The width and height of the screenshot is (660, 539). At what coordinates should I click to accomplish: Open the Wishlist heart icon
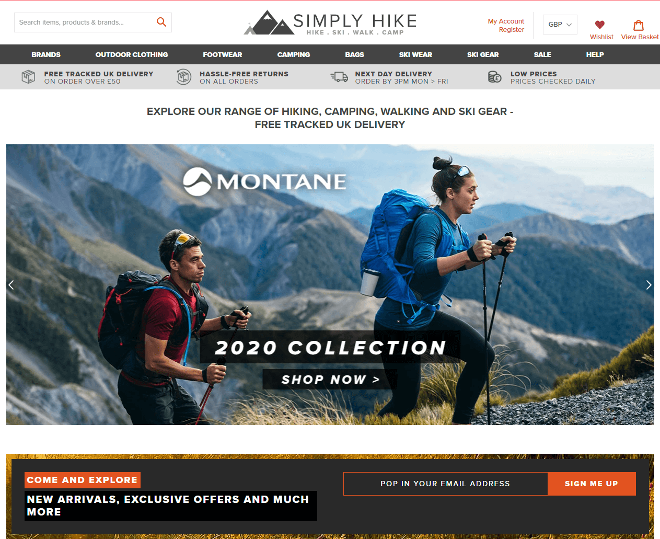(600, 25)
